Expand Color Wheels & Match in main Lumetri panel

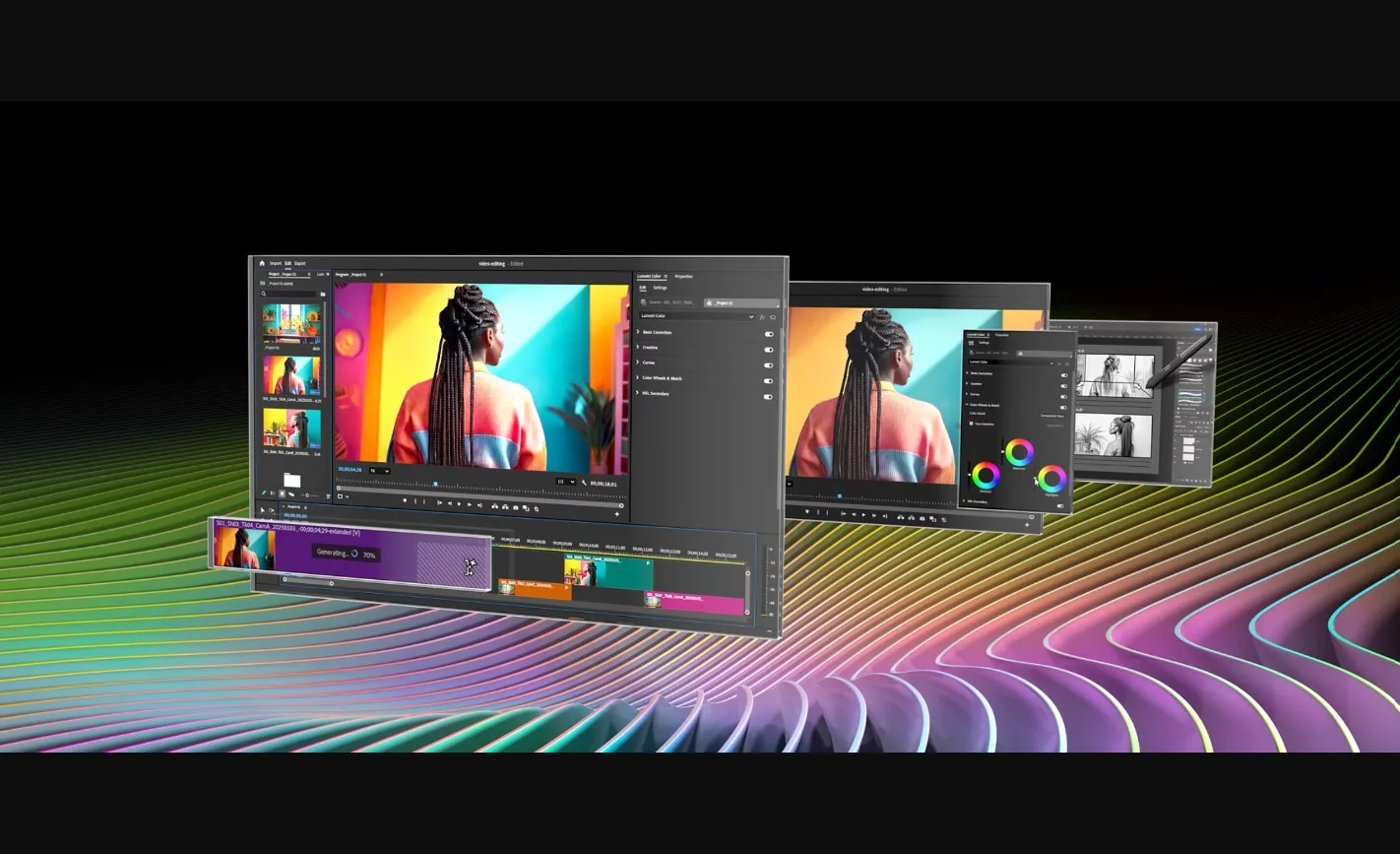(x=638, y=378)
